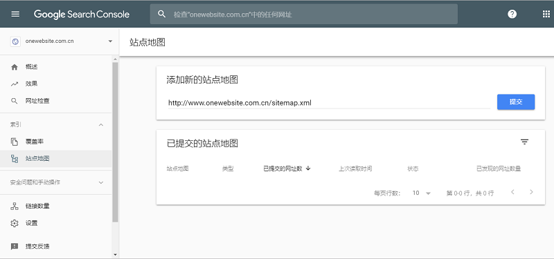
Task: Click the Google Search Console logo
Action: [x=82, y=14]
